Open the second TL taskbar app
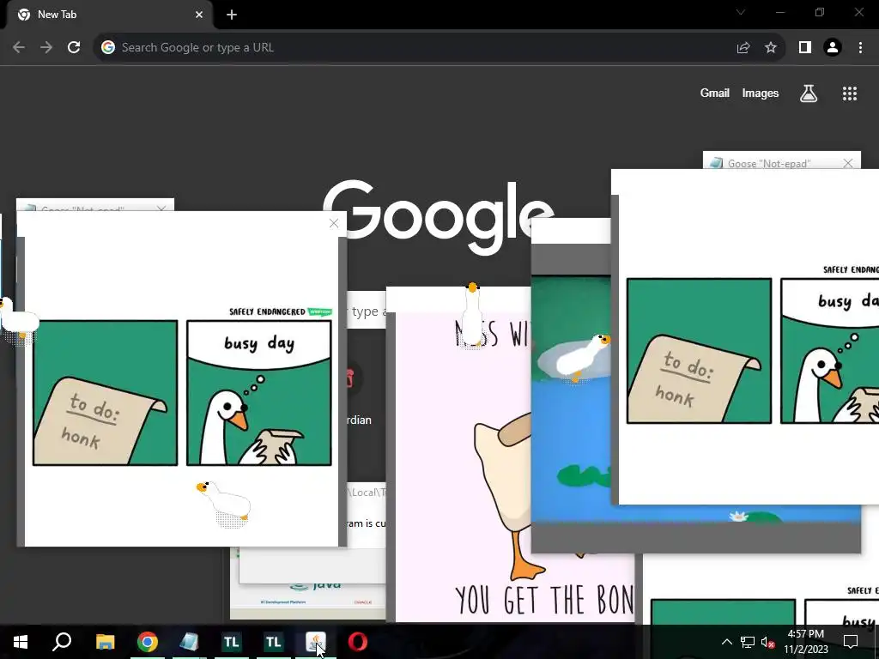This screenshot has height=659, width=879. click(274, 642)
